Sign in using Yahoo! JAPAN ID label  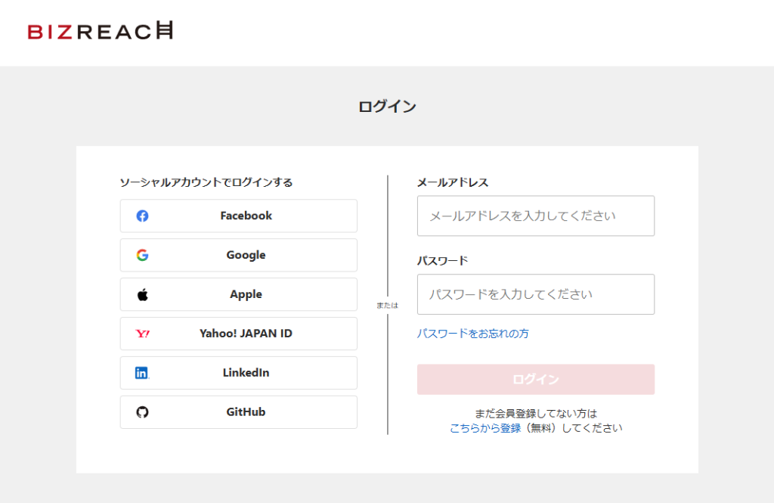coord(246,334)
